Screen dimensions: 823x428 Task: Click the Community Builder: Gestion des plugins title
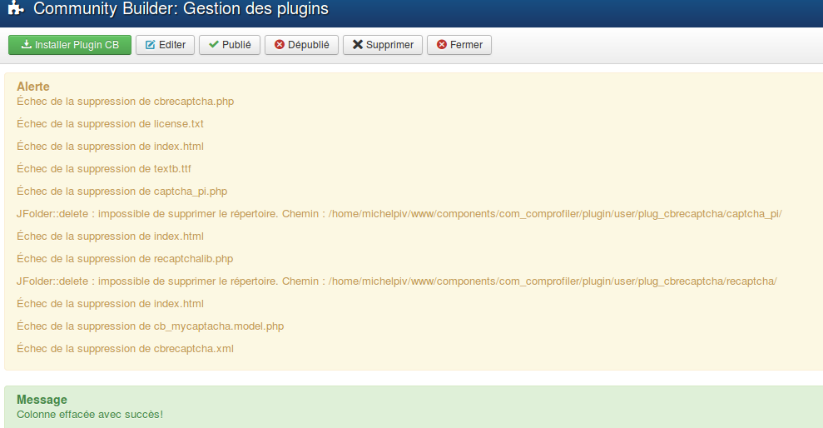[x=181, y=10]
